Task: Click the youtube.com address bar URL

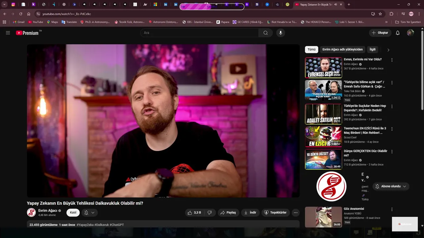Action: click(x=67, y=14)
